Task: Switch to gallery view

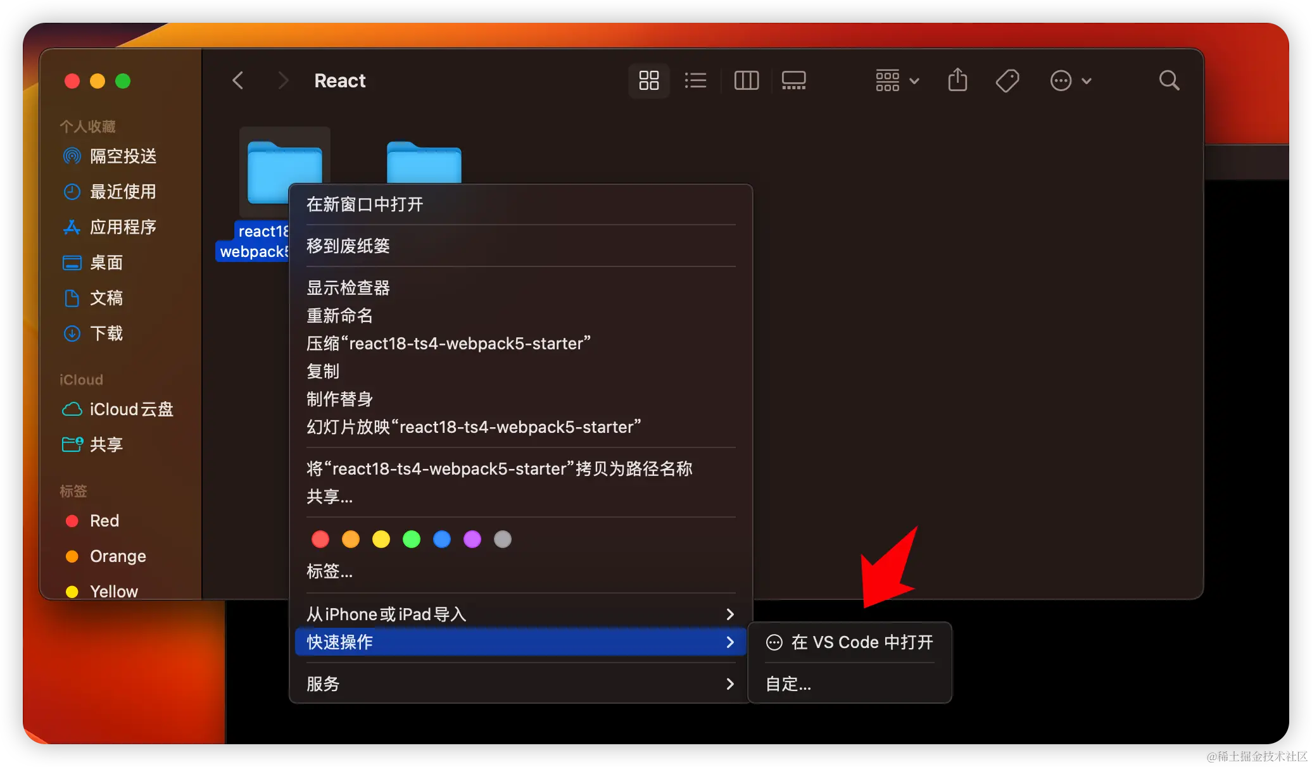Action: click(793, 80)
